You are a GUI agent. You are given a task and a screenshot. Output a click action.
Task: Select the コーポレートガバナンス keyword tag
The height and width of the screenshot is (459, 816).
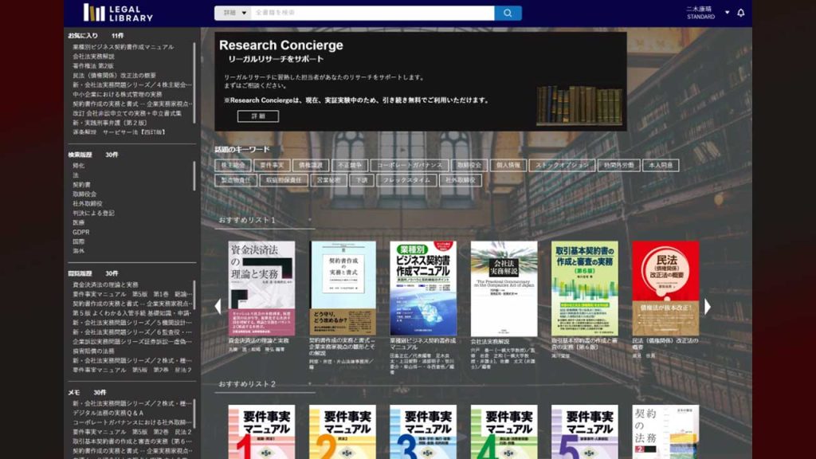pos(410,165)
